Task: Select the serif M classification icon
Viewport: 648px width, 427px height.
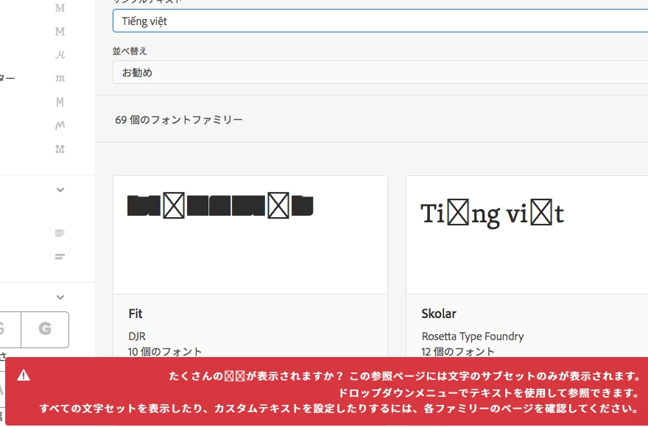Action: pos(60,8)
